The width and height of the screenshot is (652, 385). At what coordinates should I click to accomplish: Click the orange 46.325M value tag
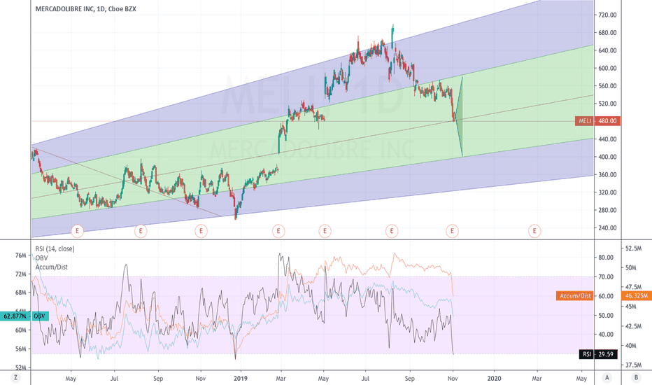click(x=636, y=296)
